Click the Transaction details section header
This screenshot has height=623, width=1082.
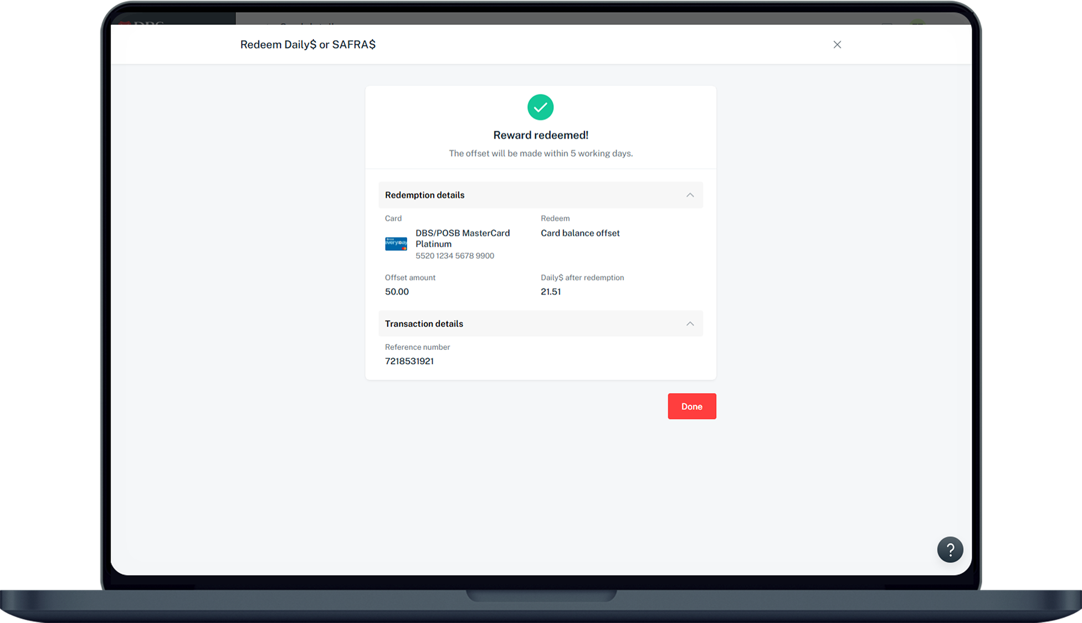click(x=424, y=324)
